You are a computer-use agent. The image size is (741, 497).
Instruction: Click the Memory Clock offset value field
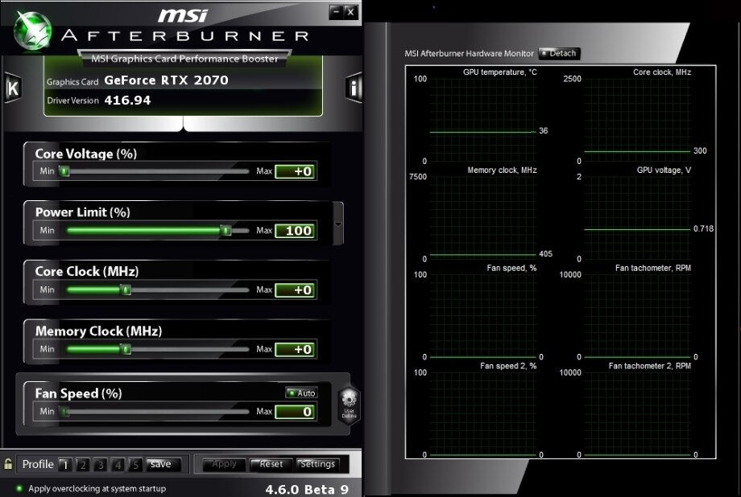coord(296,349)
